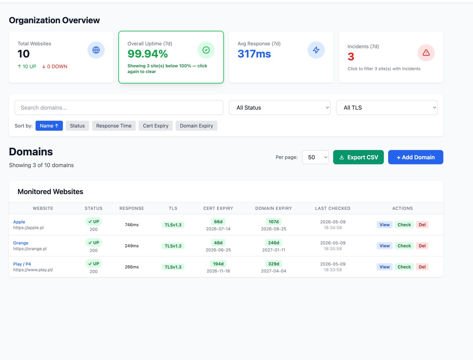
Task: Click Del for the Play / P4 row
Action: [x=422, y=267]
